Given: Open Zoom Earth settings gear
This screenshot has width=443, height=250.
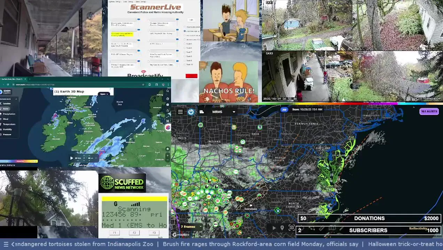Looking at the screenshot, I should (168, 99).
